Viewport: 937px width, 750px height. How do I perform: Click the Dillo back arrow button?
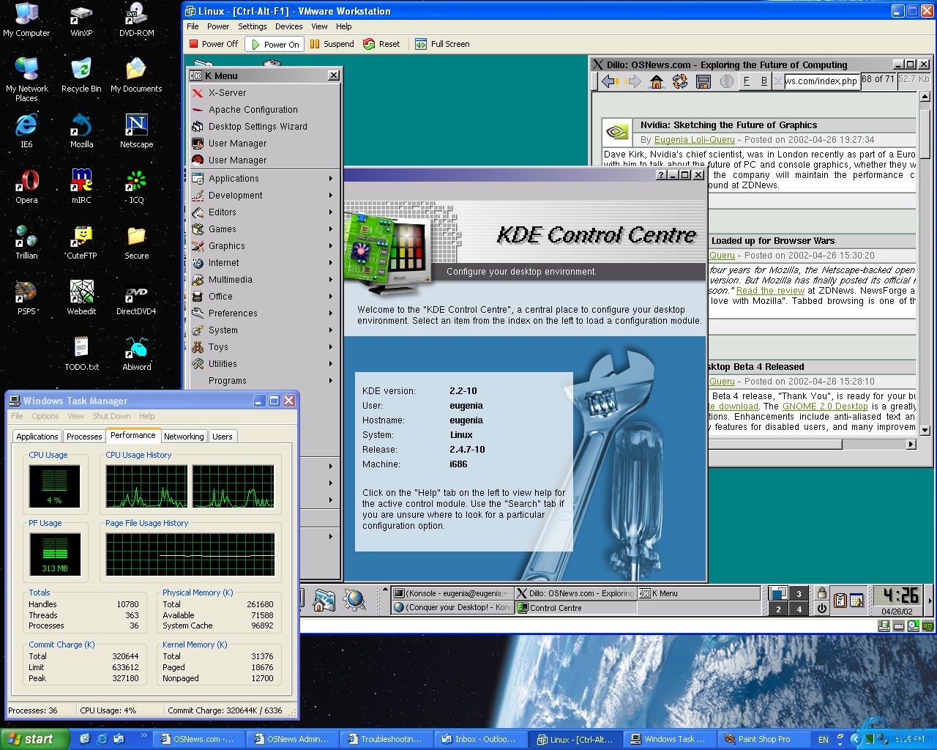(x=608, y=81)
